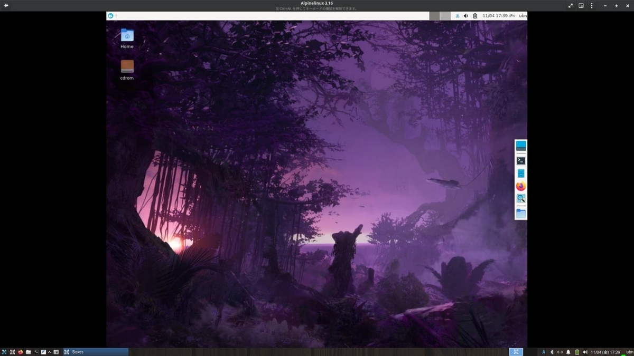This screenshot has height=356, width=634.
Task: Enter fullscreen mode in Boxes header
Action: 571,5
